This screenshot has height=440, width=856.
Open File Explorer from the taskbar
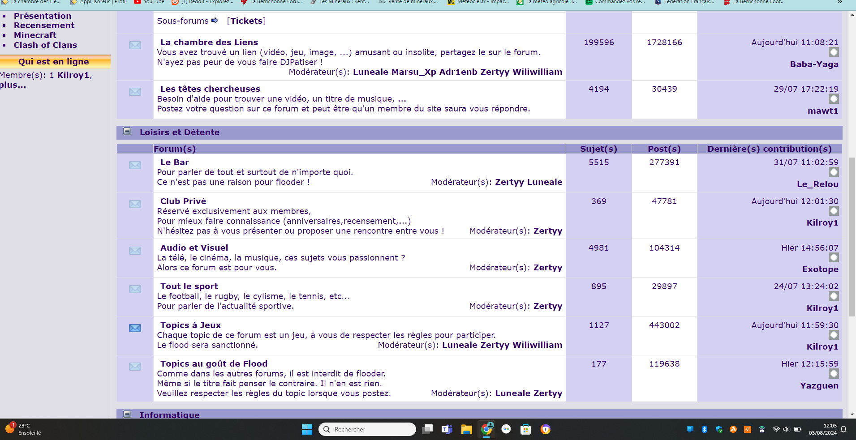[x=466, y=429]
